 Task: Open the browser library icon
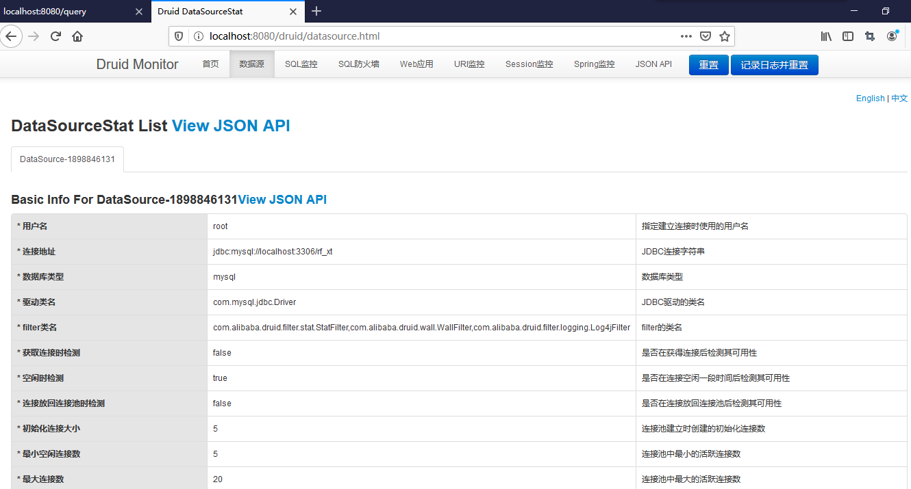coord(826,36)
